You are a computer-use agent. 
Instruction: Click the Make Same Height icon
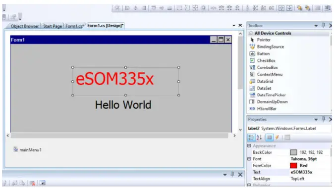tap(187, 8)
